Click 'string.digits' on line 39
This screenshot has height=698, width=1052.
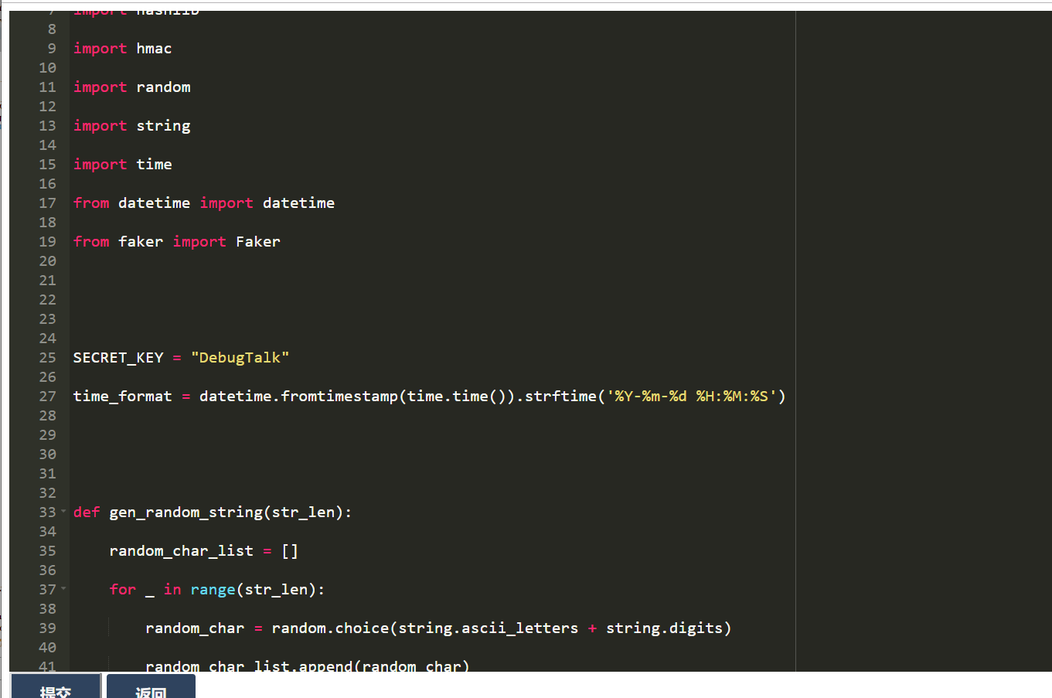[x=664, y=628]
